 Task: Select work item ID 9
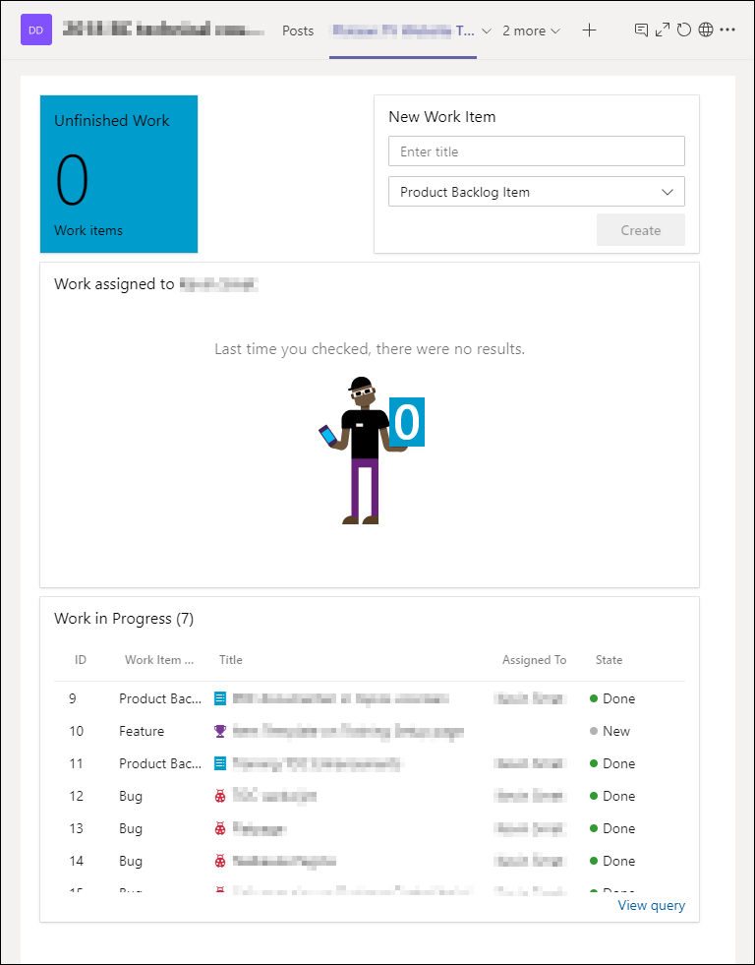pos(73,698)
